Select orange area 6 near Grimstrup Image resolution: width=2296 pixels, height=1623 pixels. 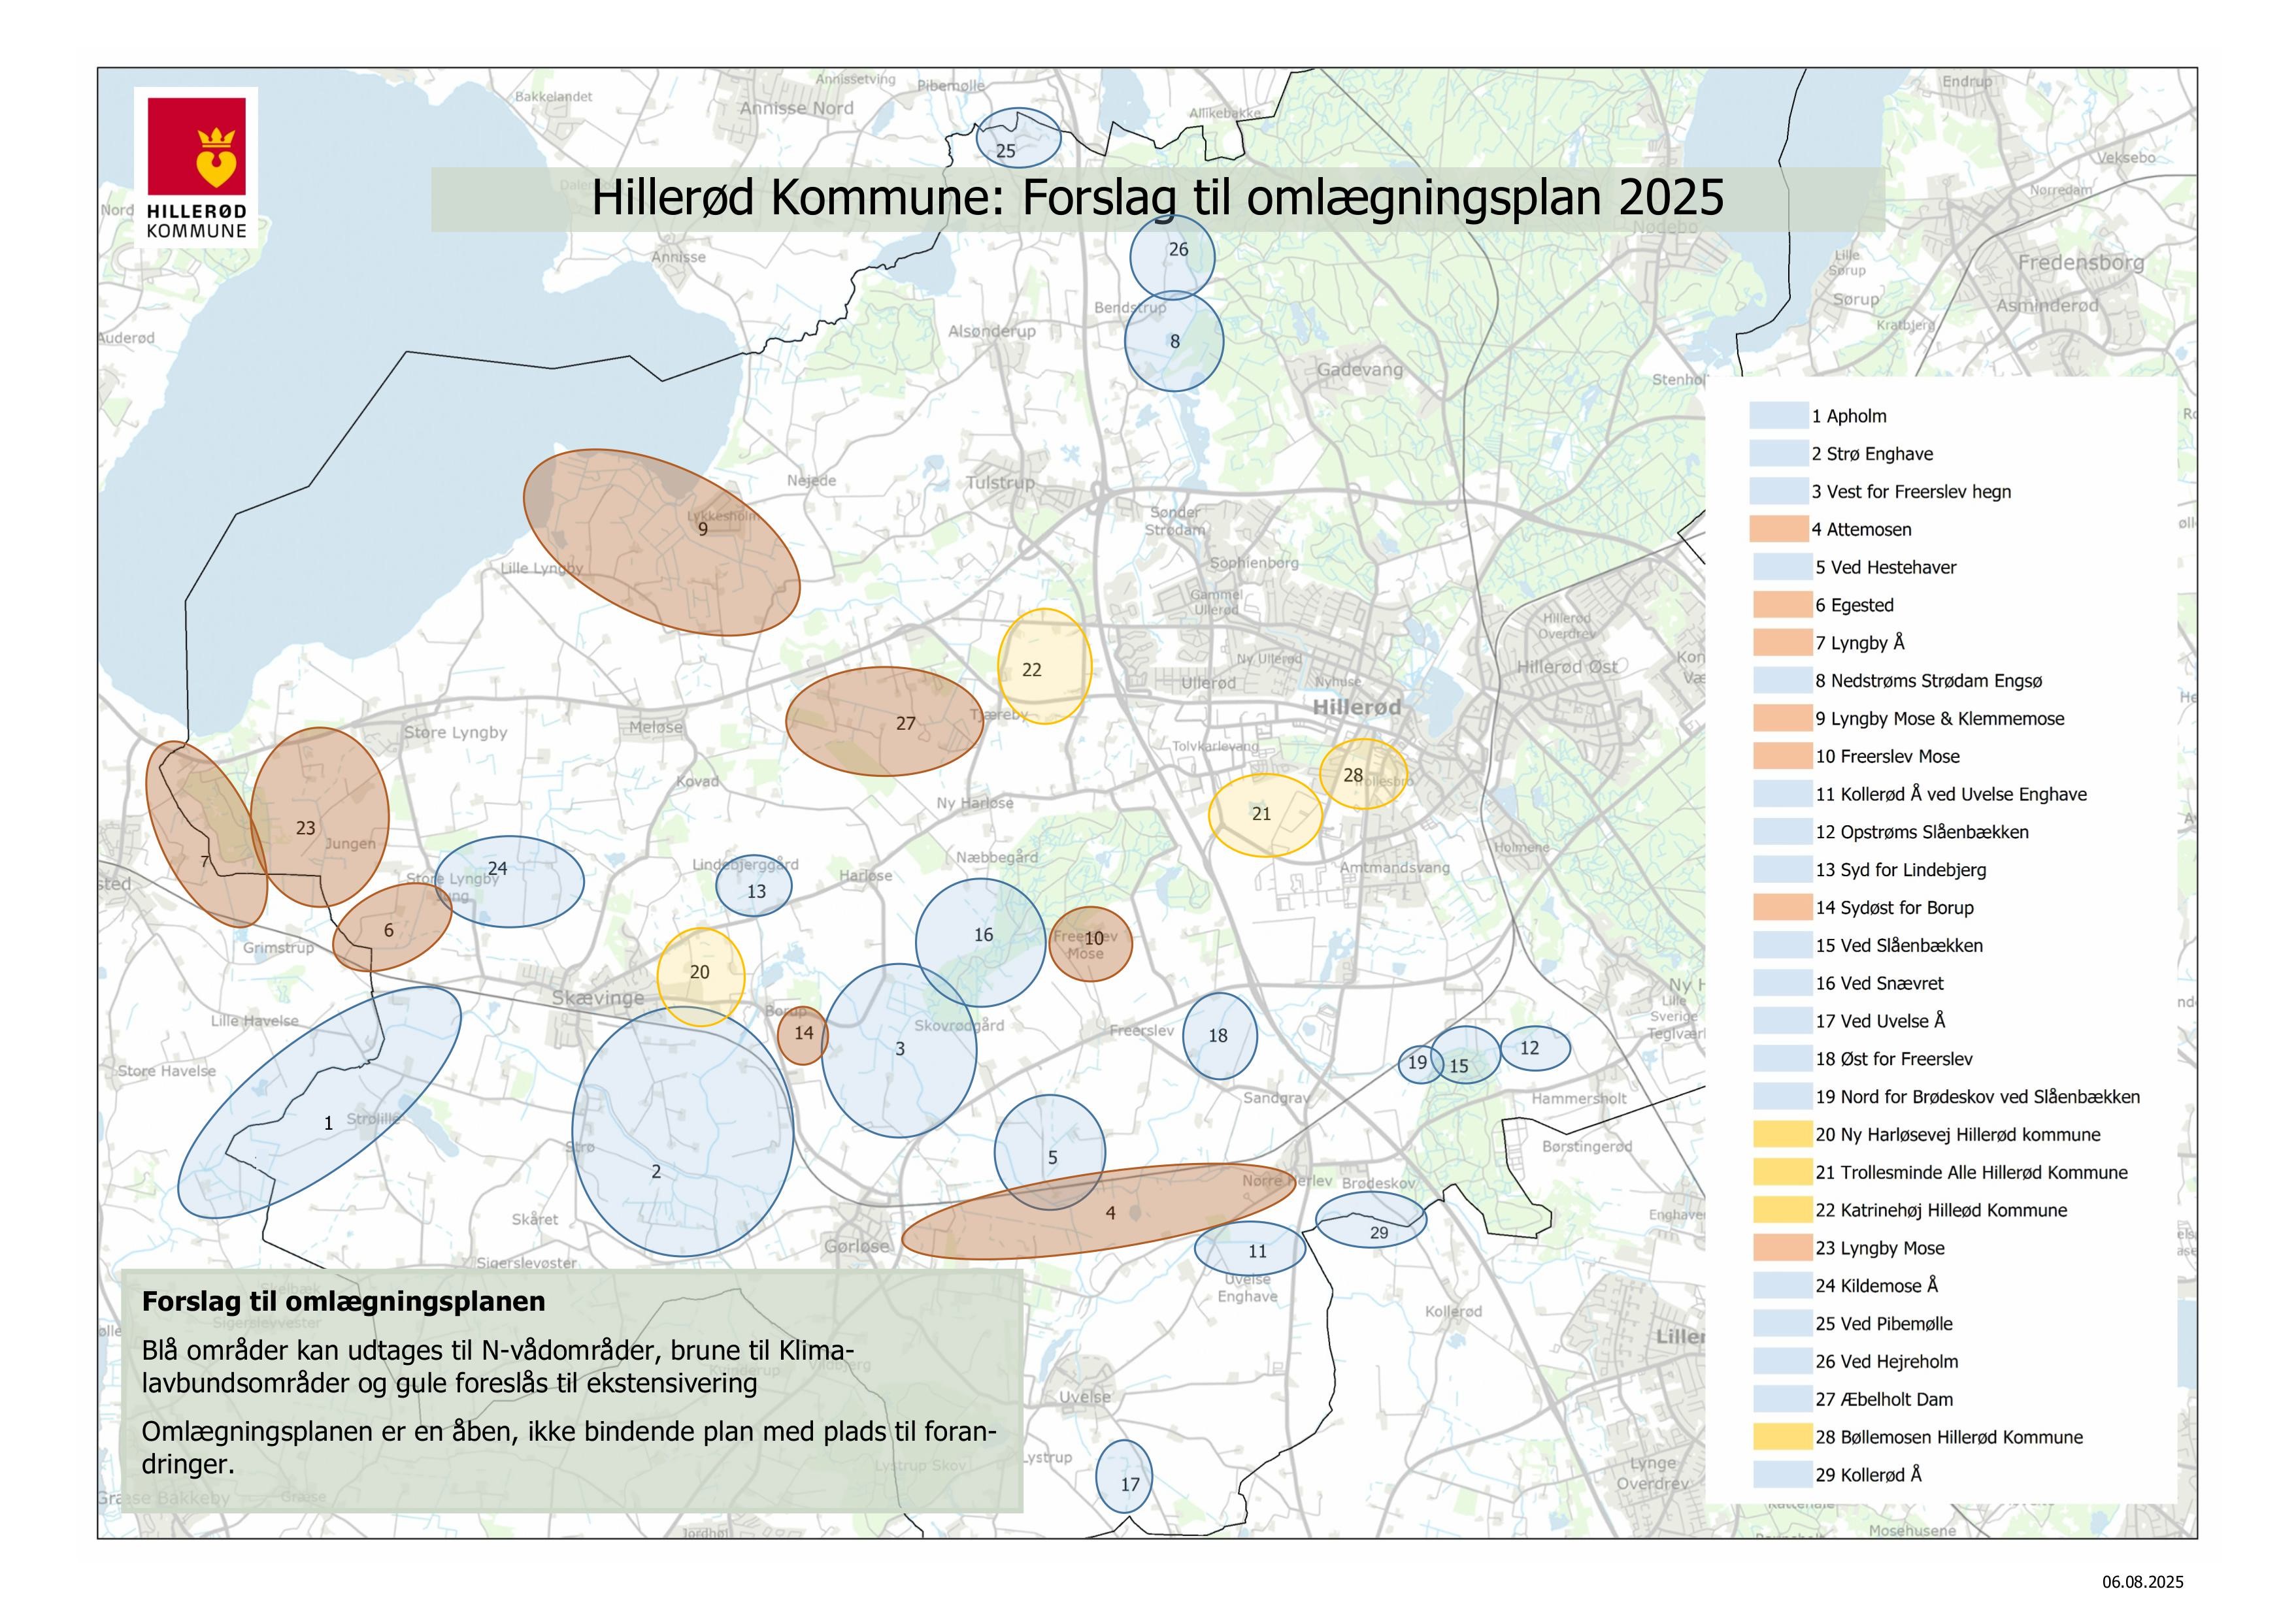[x=392, y=926]
